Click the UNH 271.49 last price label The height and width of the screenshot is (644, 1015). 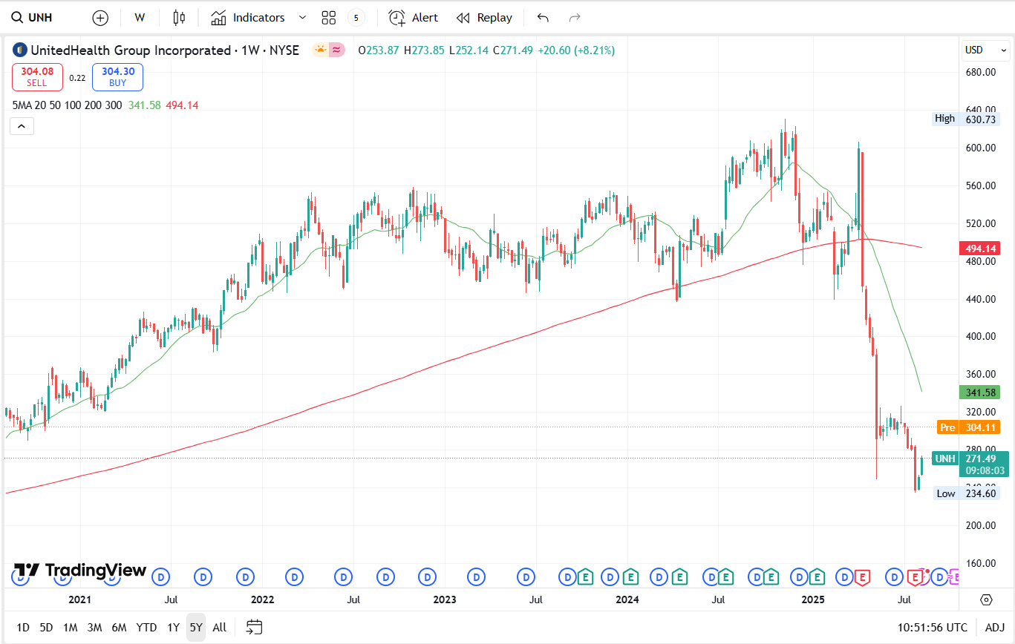(x=970, y=464)
